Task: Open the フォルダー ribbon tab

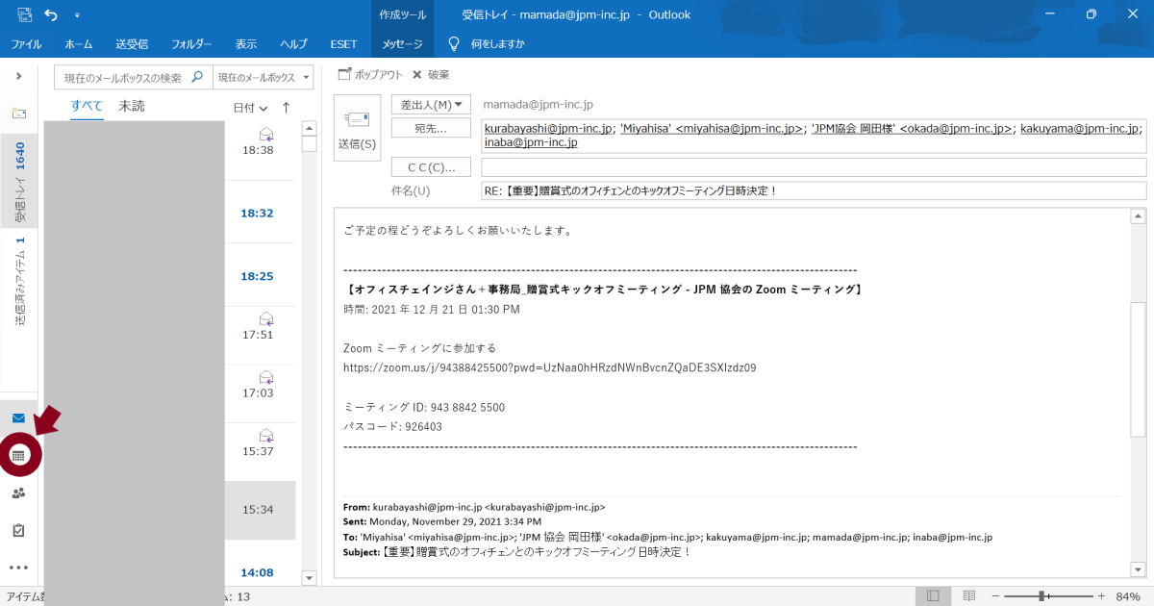Action: (x=191, y=44)
